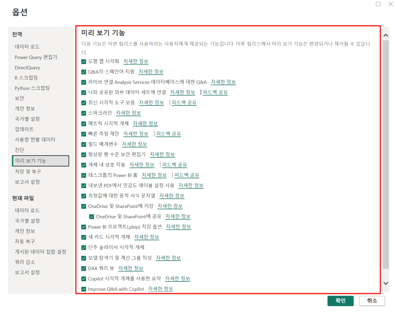Open 자세한 정보 for DAX 쿼리 뷰

pyautogui.click(x=131, y=268)
